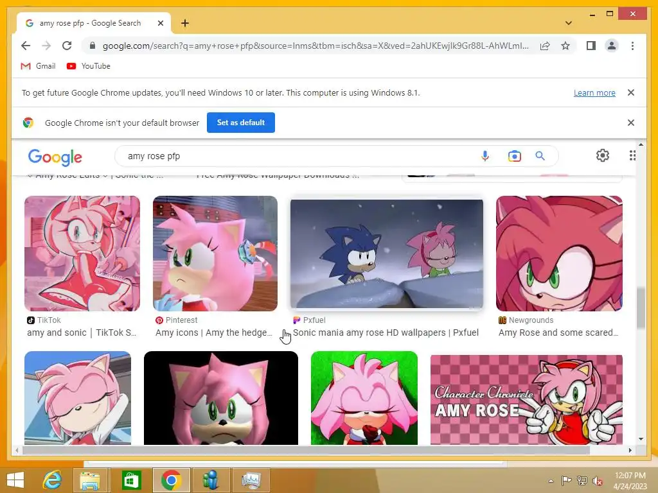Open the blue people taskbar app icon
The width and height of the screenshot is (658, 493).
211,480
